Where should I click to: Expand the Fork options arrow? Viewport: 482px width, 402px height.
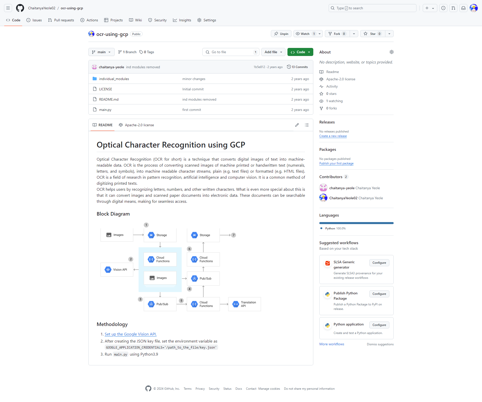[x=354, y=34]
